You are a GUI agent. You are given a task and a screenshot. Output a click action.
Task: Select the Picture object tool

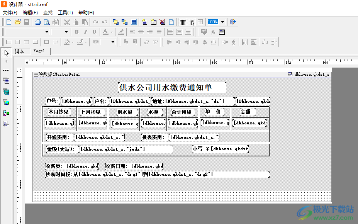6,102
